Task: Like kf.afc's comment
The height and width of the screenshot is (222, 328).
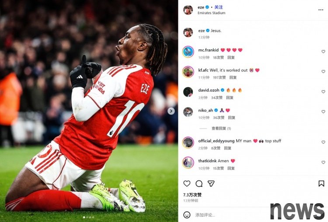Action: [x=323, y=72]
